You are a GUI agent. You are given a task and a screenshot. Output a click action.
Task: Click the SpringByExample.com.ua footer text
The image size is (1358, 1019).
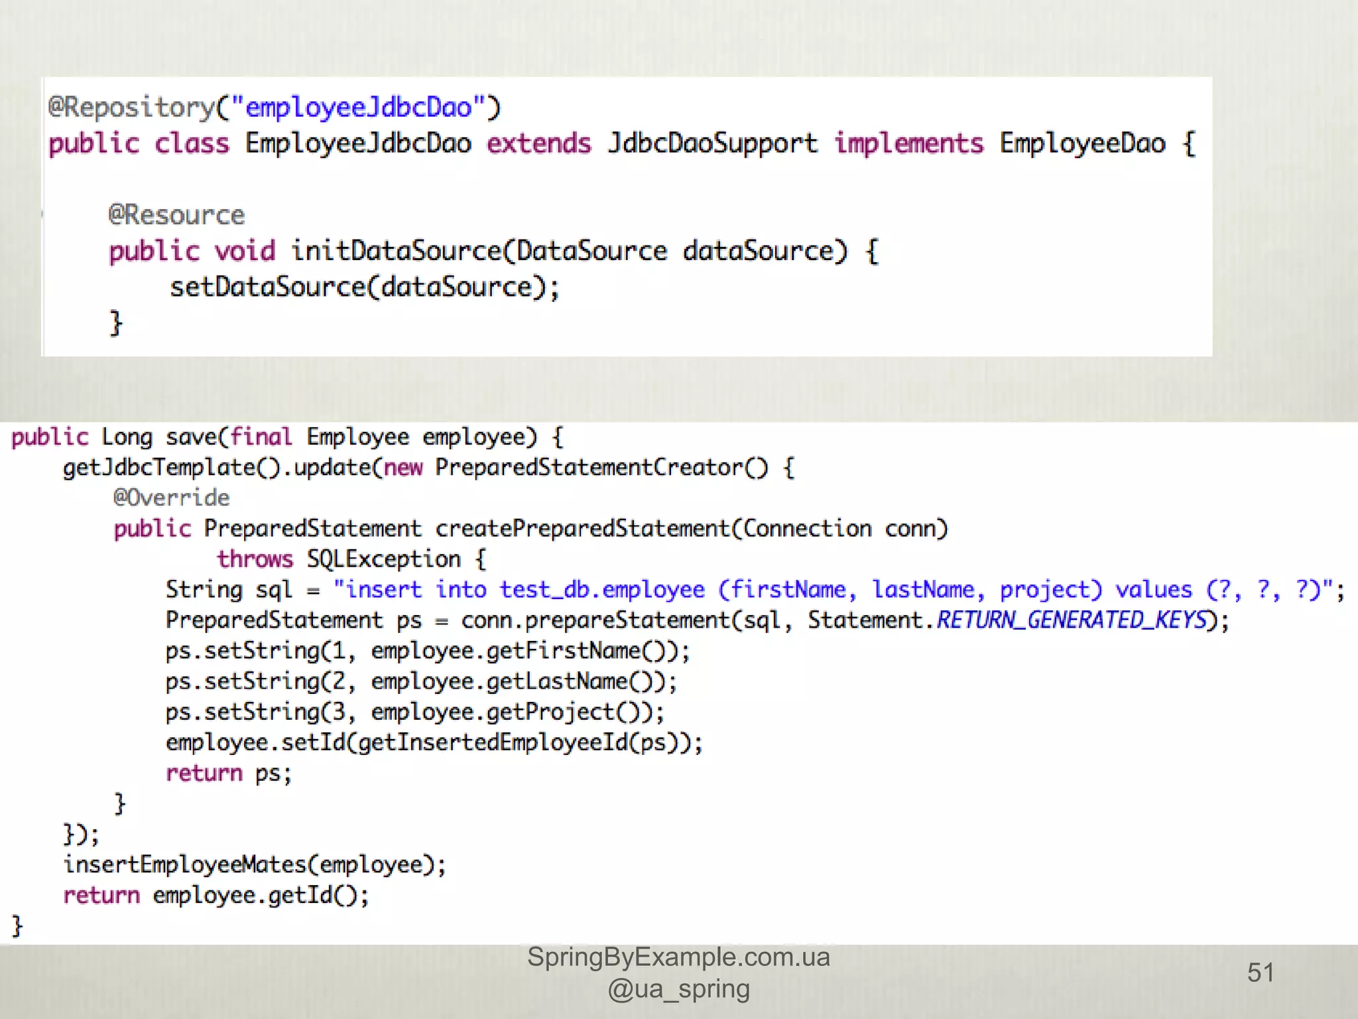pyautogui.click(x=678, y=957)
